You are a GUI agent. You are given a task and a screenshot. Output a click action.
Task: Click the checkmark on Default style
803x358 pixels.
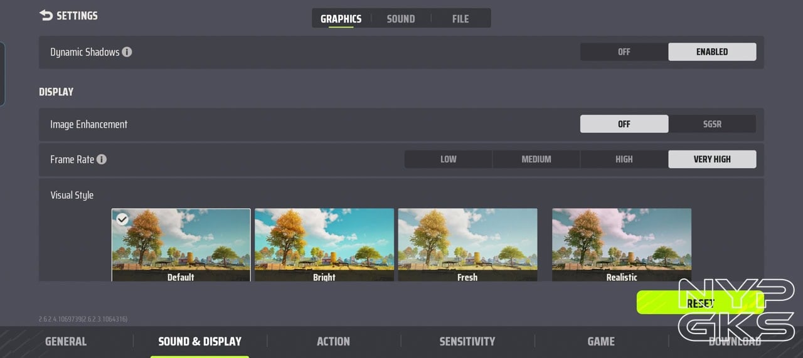(x=123, y=219)
